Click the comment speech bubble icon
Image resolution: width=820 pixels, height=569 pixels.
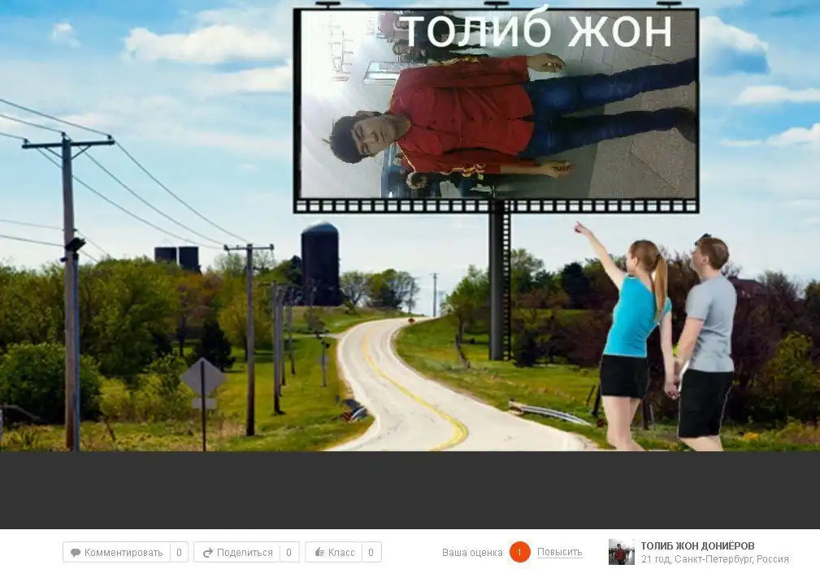[x=76, y=553]
